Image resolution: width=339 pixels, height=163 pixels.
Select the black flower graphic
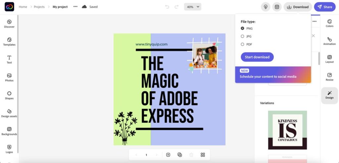pos(125,128)
